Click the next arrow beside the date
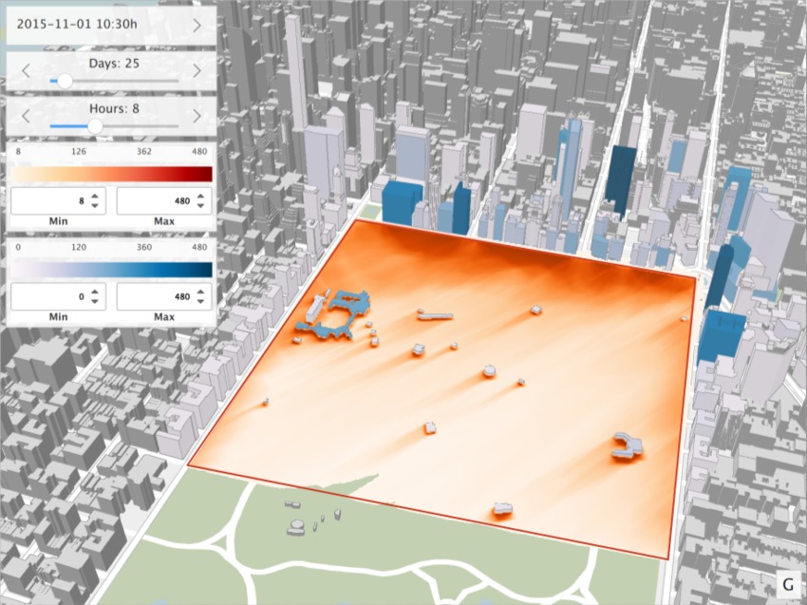Image resolution: width=807 pixels, height=605 pixels. 197,25
